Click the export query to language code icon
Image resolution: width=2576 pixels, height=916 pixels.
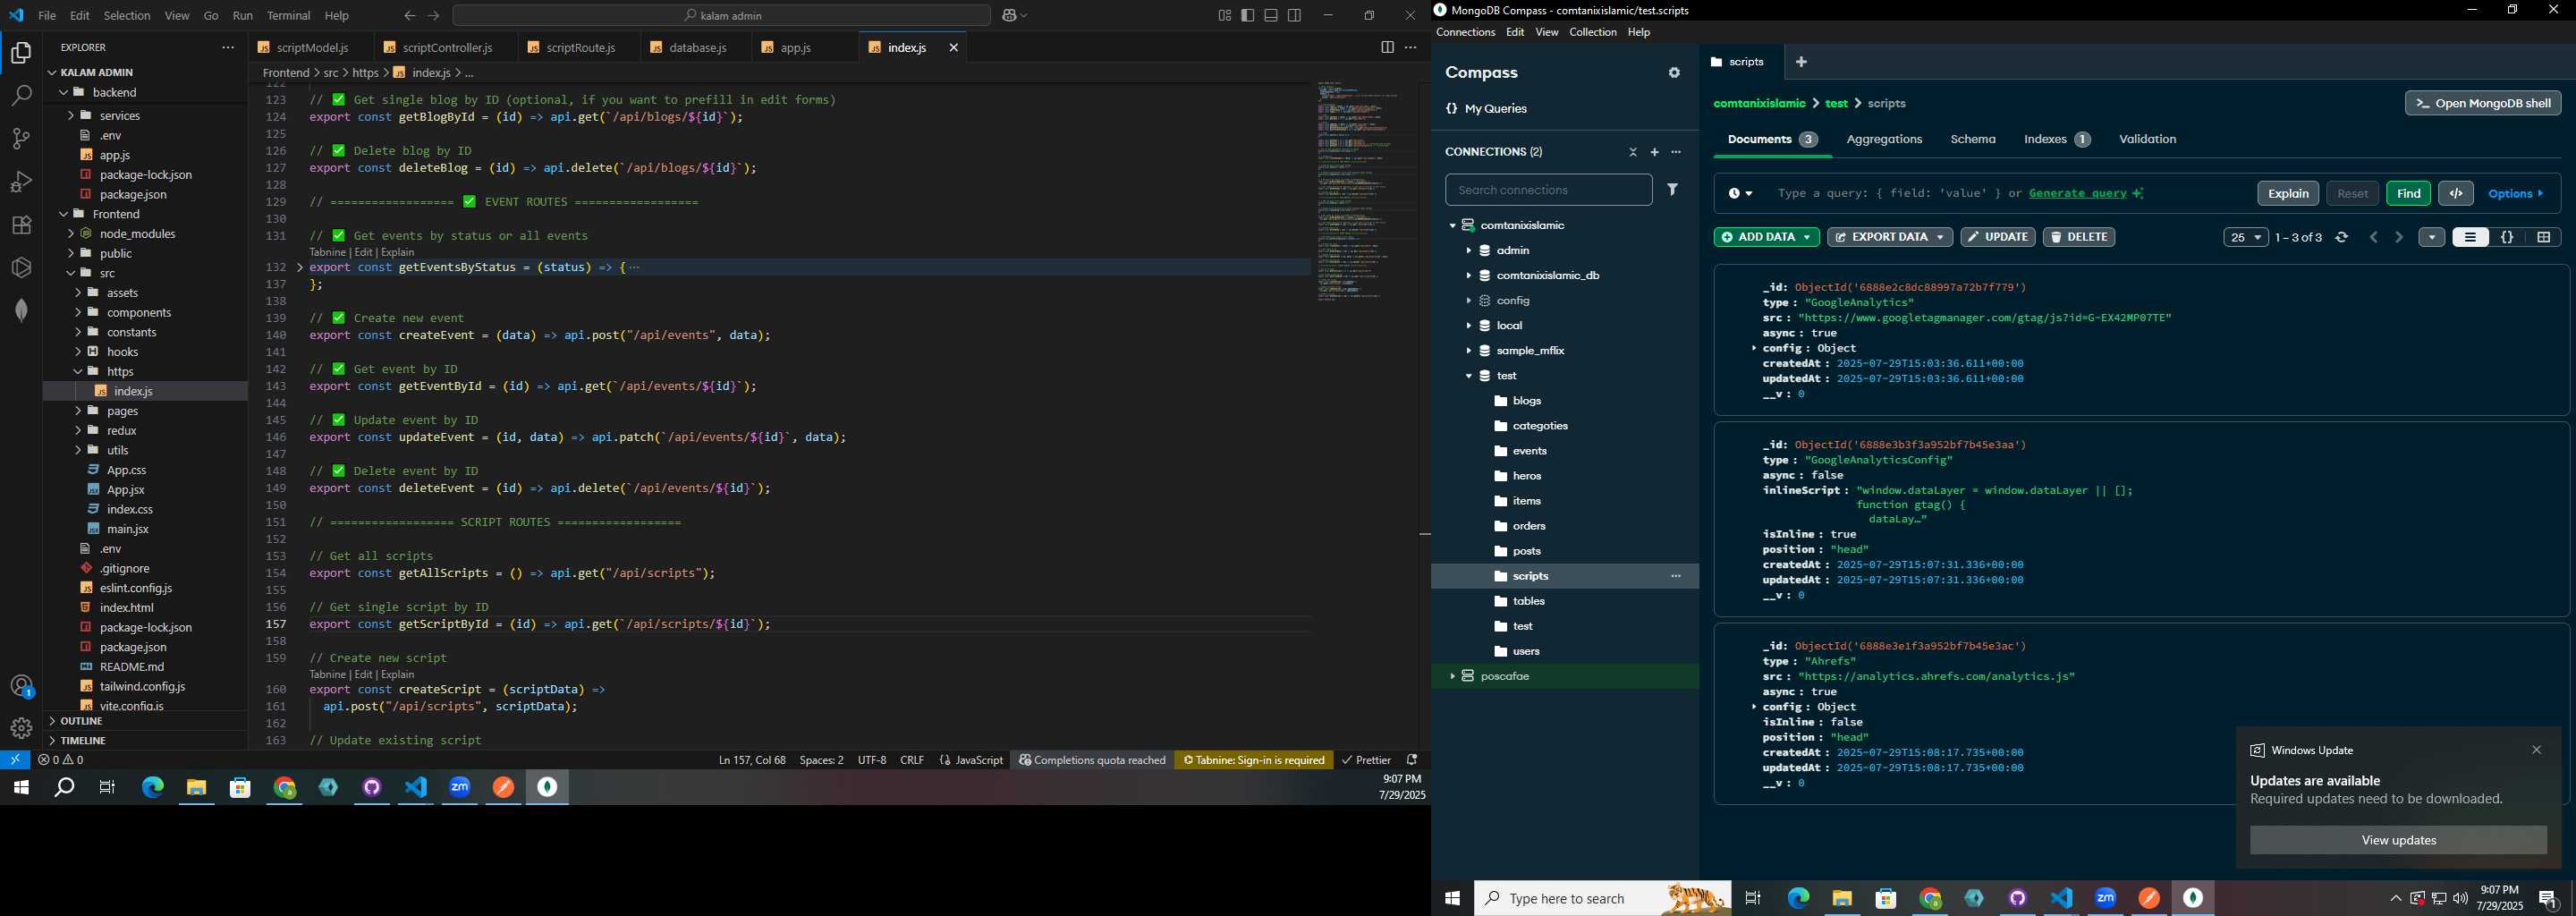click(x=2456, y=194)
